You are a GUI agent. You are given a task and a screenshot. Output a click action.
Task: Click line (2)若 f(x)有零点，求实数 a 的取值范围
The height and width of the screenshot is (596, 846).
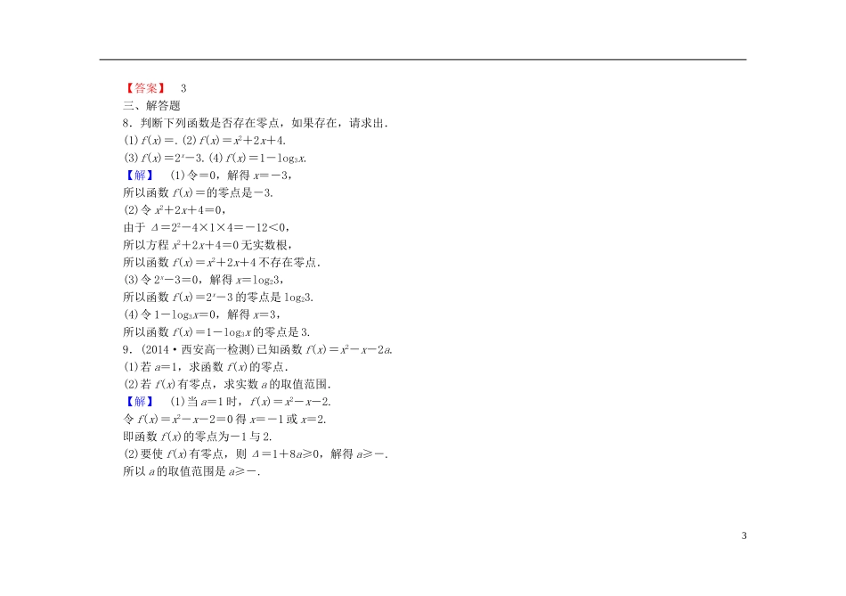[227, 384]
